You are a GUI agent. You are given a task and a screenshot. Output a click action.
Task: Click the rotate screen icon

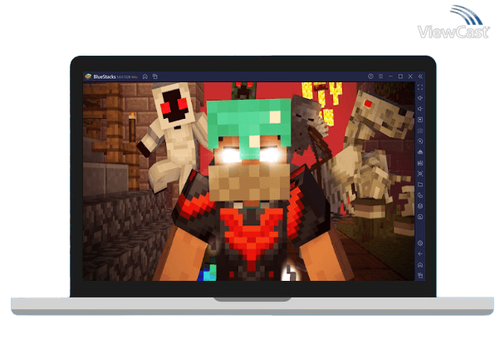(x=420, y=195)
